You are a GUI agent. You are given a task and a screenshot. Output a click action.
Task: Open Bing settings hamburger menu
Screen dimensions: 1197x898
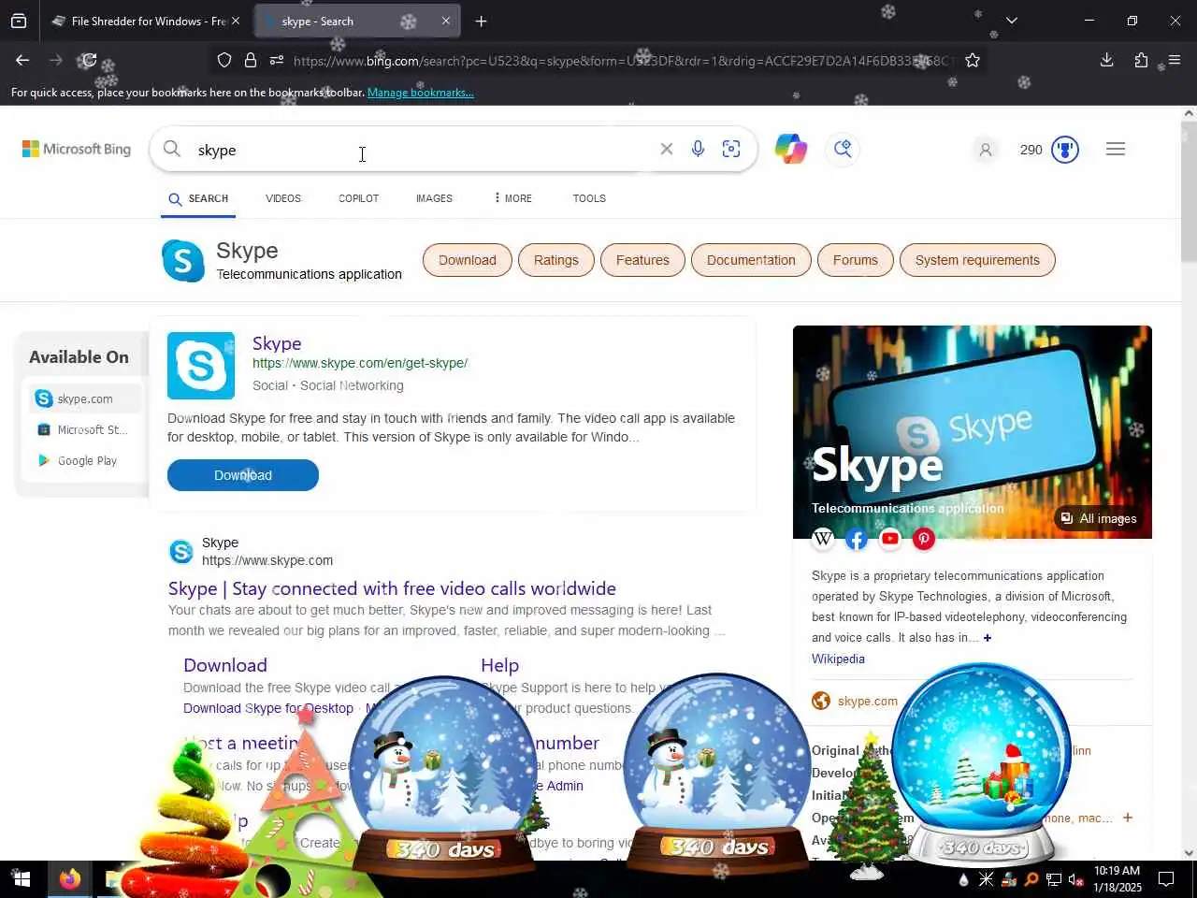coord(1116,149)
